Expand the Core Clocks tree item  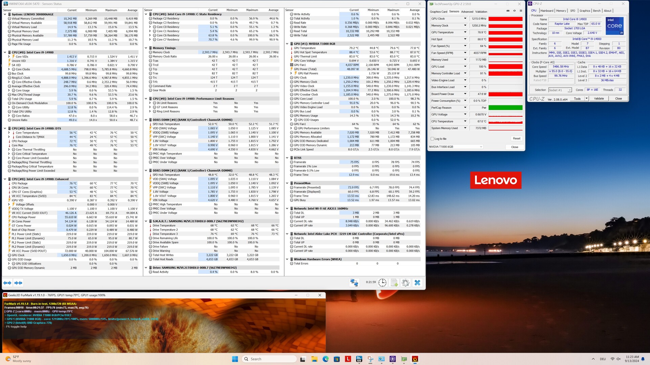pyautogui.click(x=9, y=69)
